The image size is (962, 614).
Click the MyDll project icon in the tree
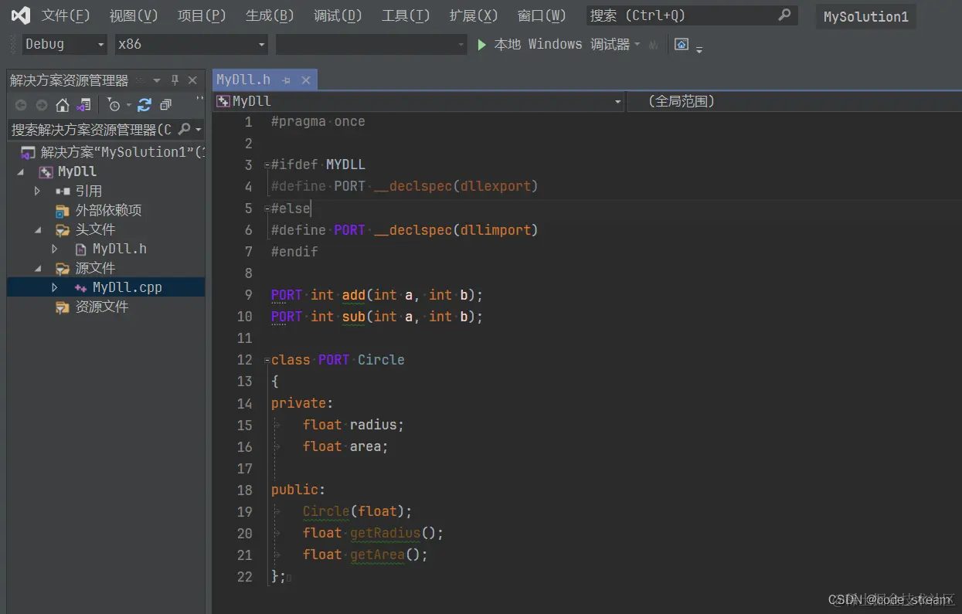coord(46,171)
